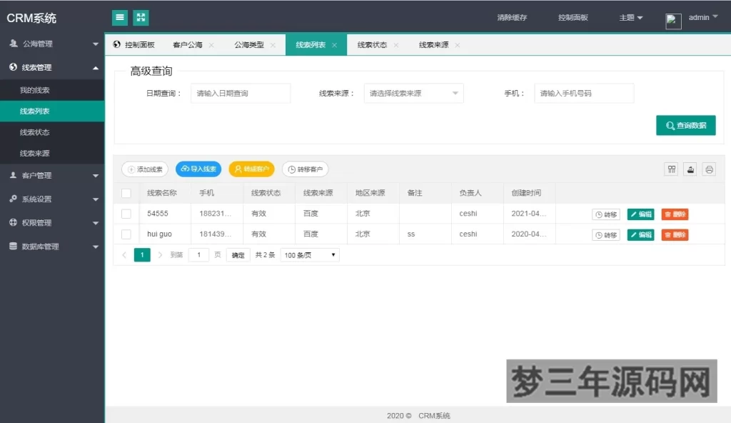This screenshot has width=731, height=423.
Task: Switch to the 控制面板 tab
Action: [x=134, y=45]
